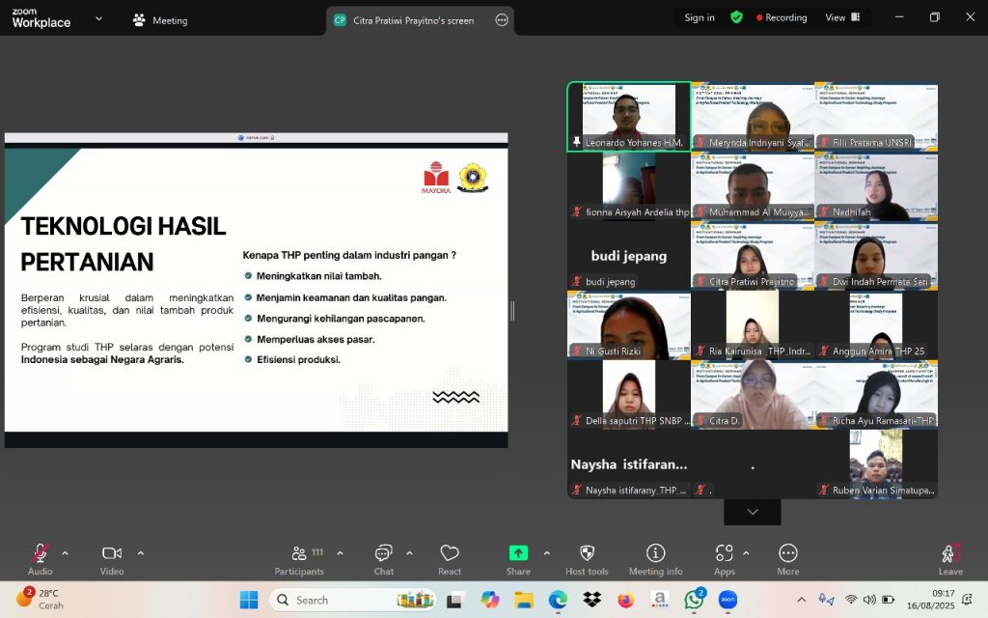
Task: Open the More options icon
Action: coord(788,553)
